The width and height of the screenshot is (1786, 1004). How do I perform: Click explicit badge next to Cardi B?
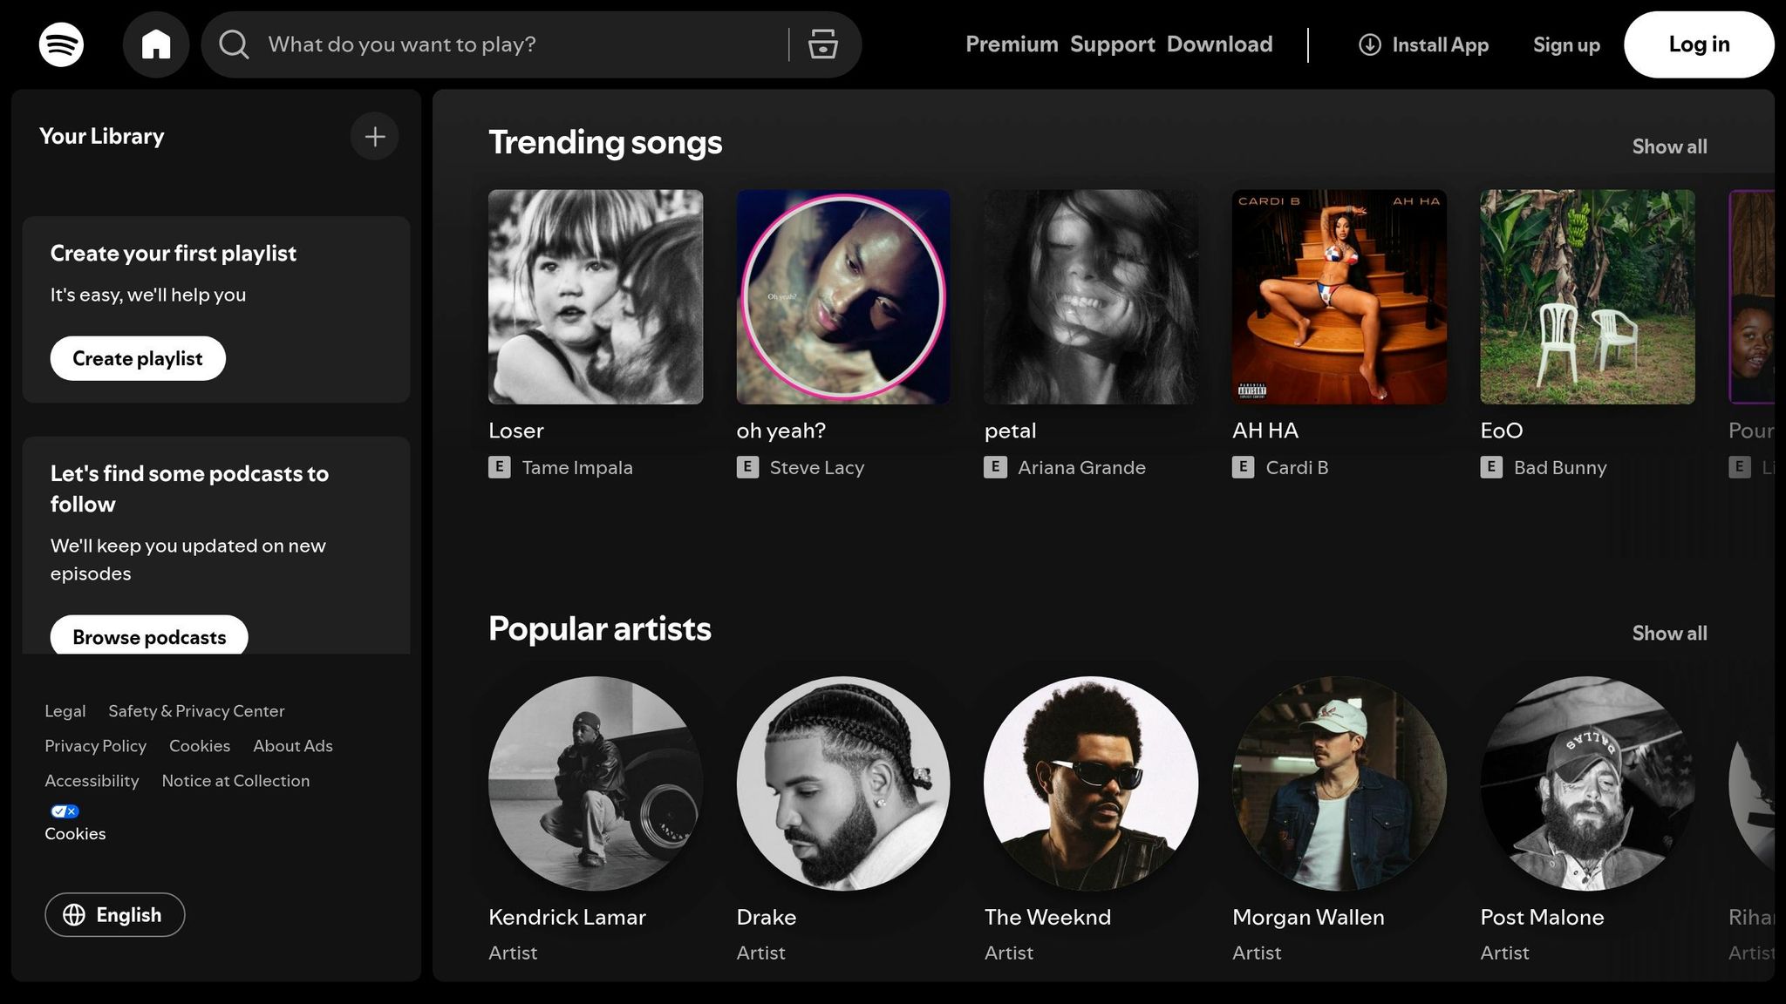tap(1243, 467)
